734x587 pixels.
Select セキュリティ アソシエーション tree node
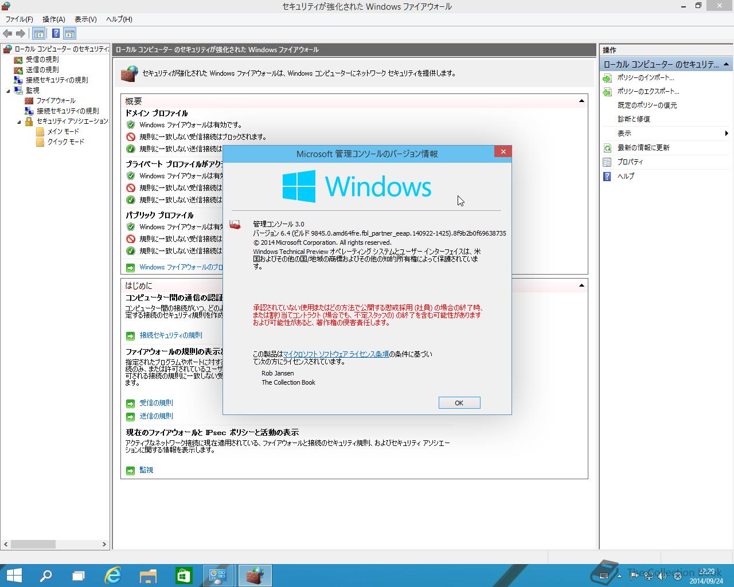pos(72,122)
